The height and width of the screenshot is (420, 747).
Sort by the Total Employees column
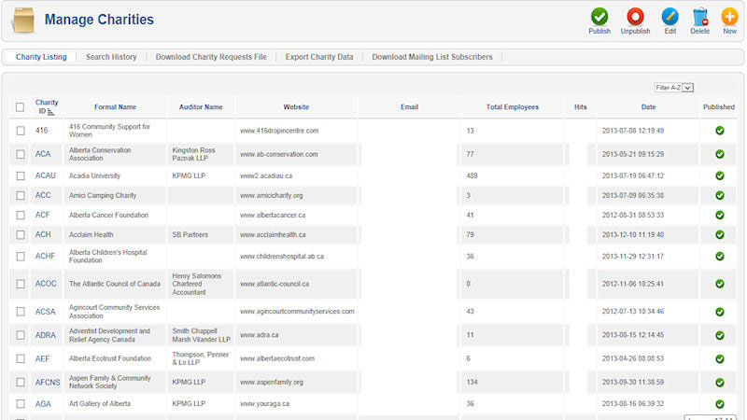512,107
